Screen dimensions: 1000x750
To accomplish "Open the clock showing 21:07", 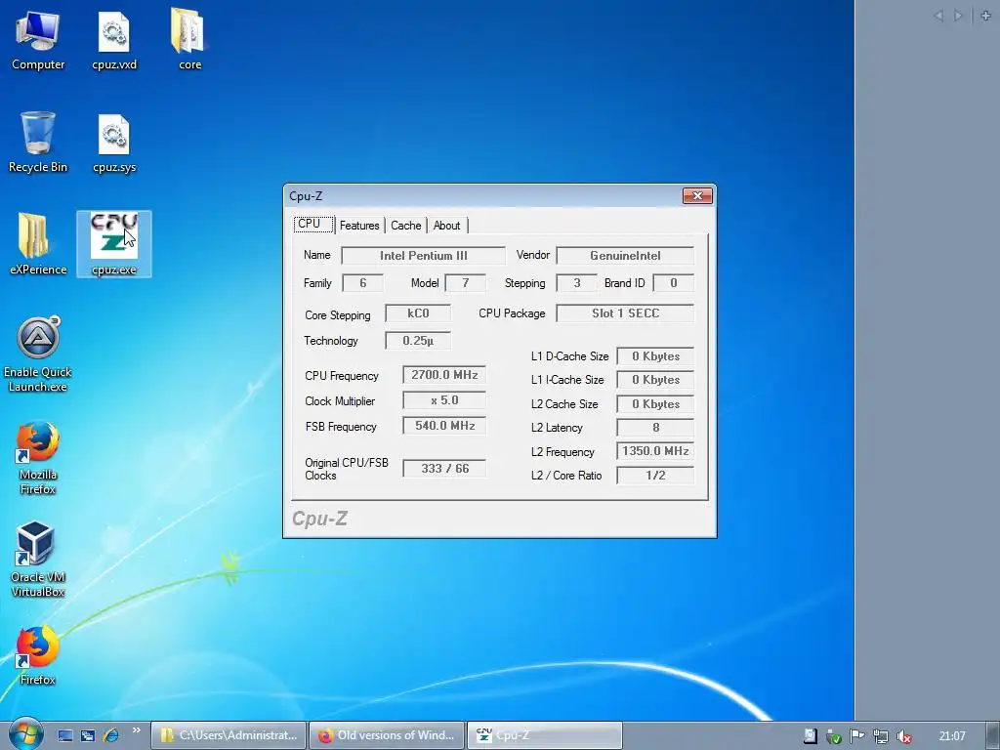I will tap(952, 736).
